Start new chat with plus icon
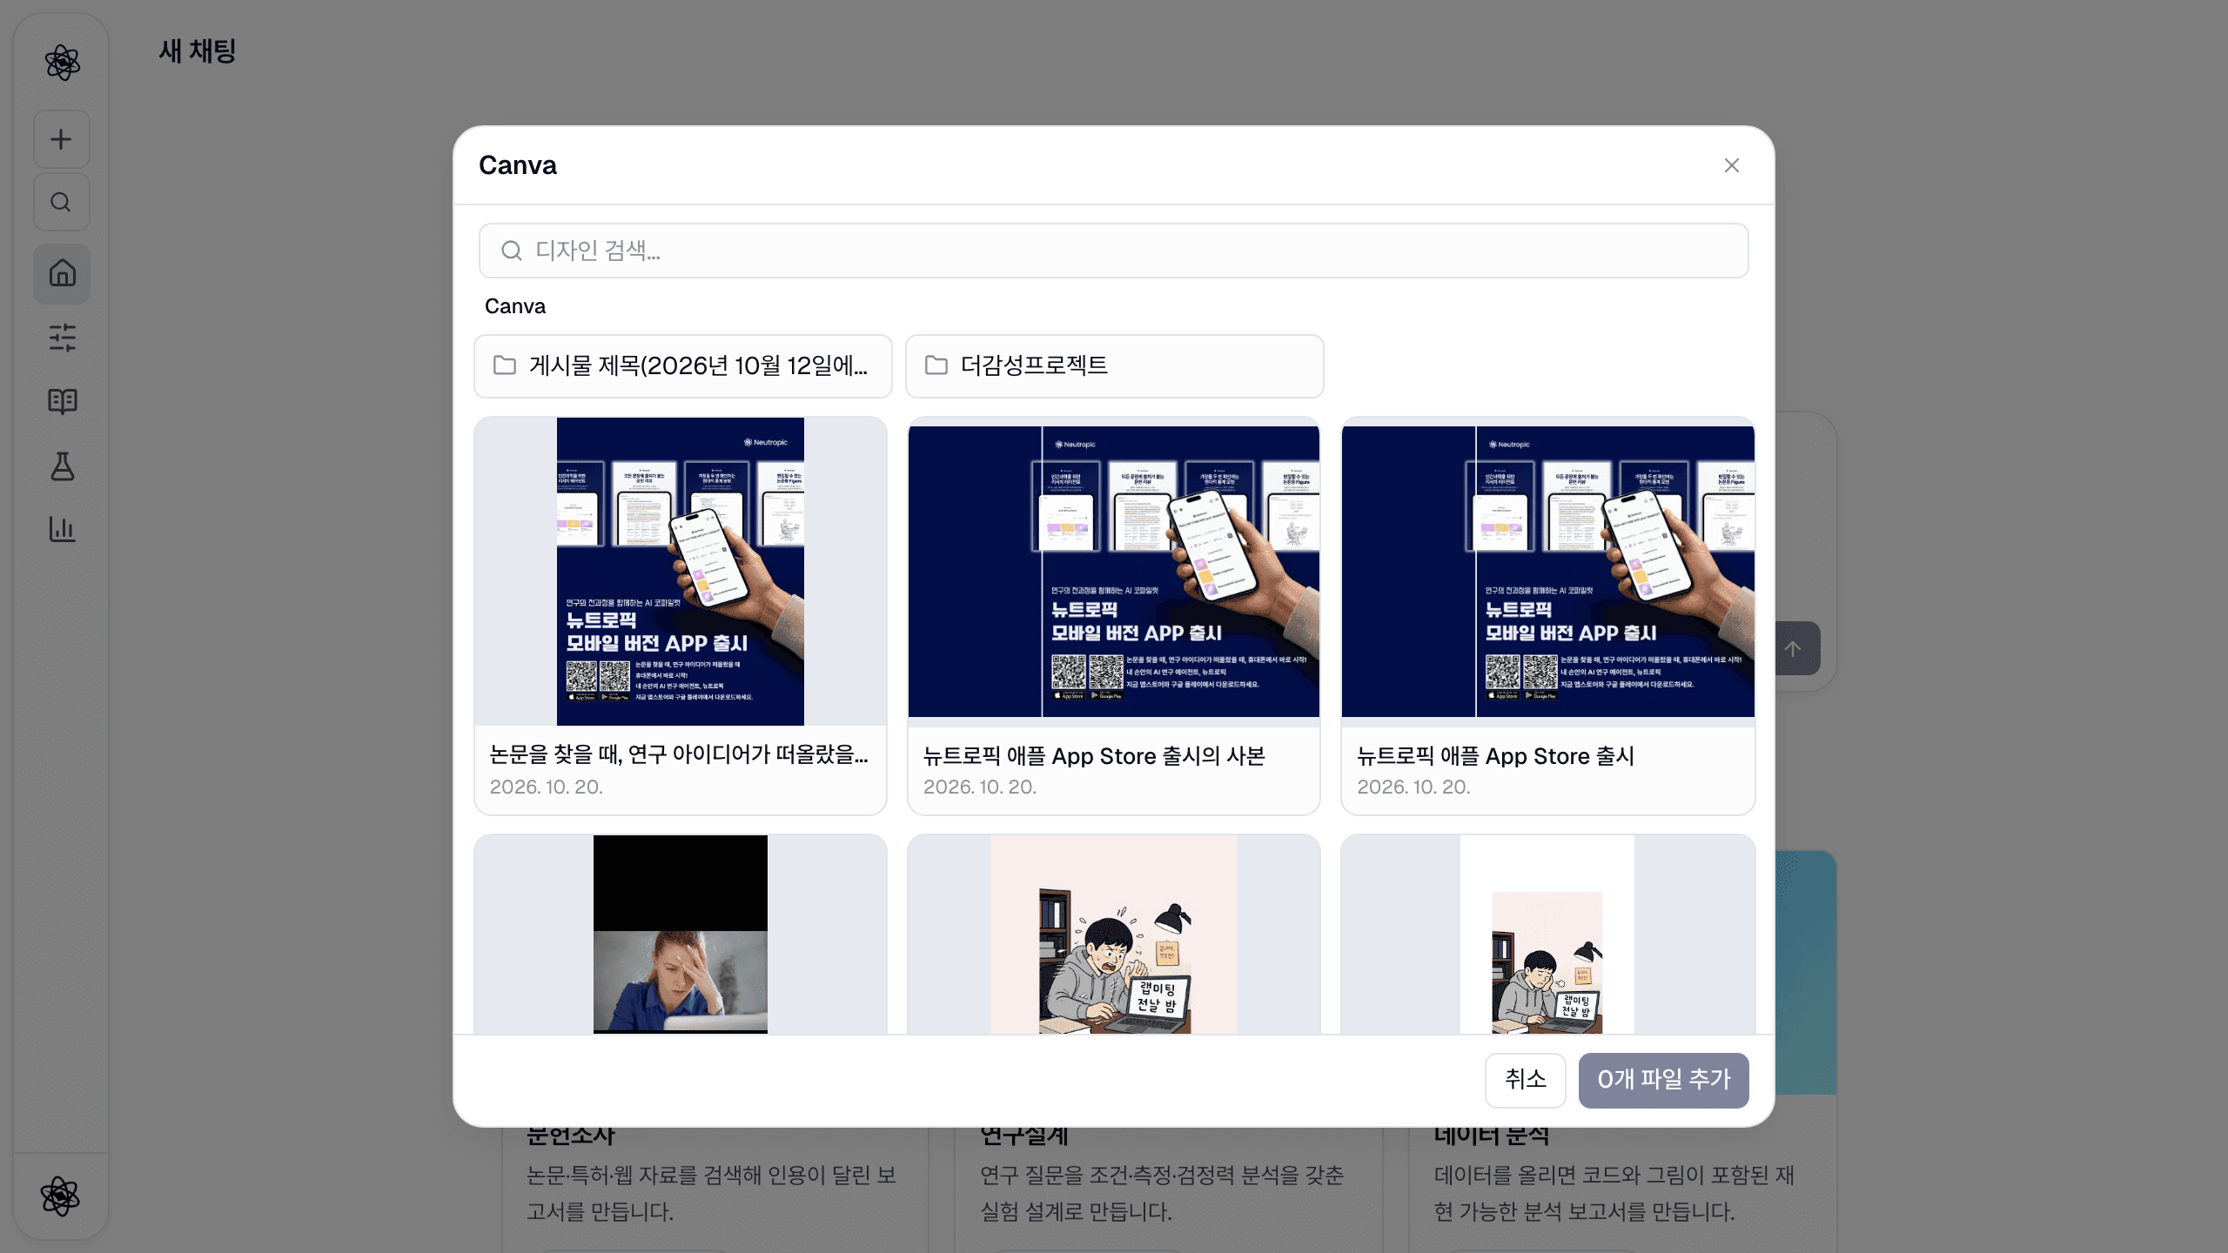 click(x=61, y=139)
